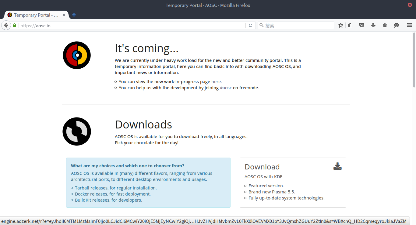Image resolution: width=416 pixels, height=225 pixels.
Task: Click the AOSC tab favicon
Action: point(10,15)
